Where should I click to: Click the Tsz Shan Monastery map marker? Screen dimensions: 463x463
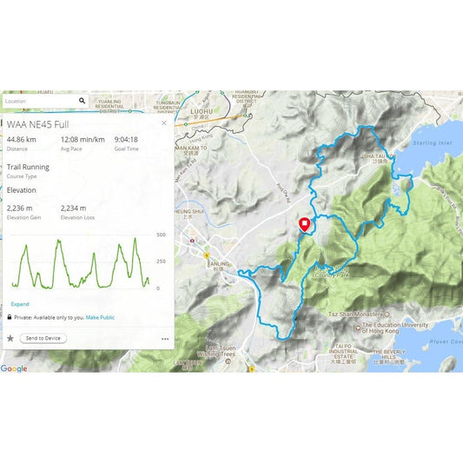coord(387,314)
